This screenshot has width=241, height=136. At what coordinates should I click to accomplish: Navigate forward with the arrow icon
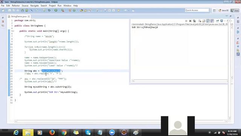(x=125, y=11)
